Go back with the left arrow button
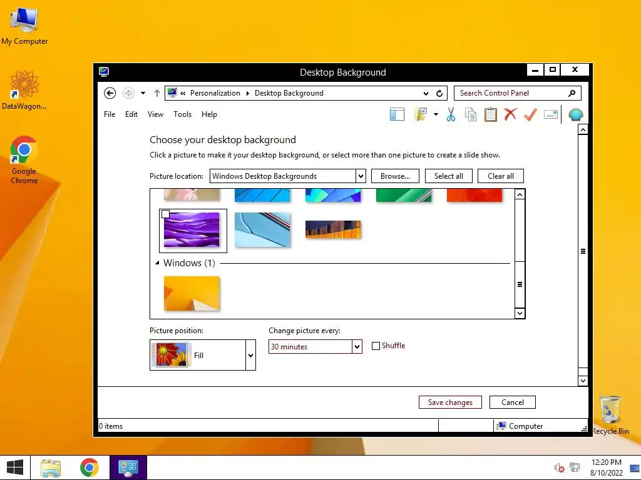 tap(110, 93)
